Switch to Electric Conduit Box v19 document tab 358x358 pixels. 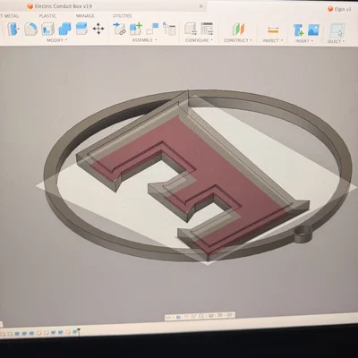click(x=60, y=6)
